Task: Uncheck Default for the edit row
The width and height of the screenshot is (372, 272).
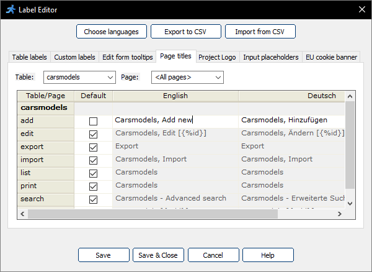Action: (x=93, y=135)
